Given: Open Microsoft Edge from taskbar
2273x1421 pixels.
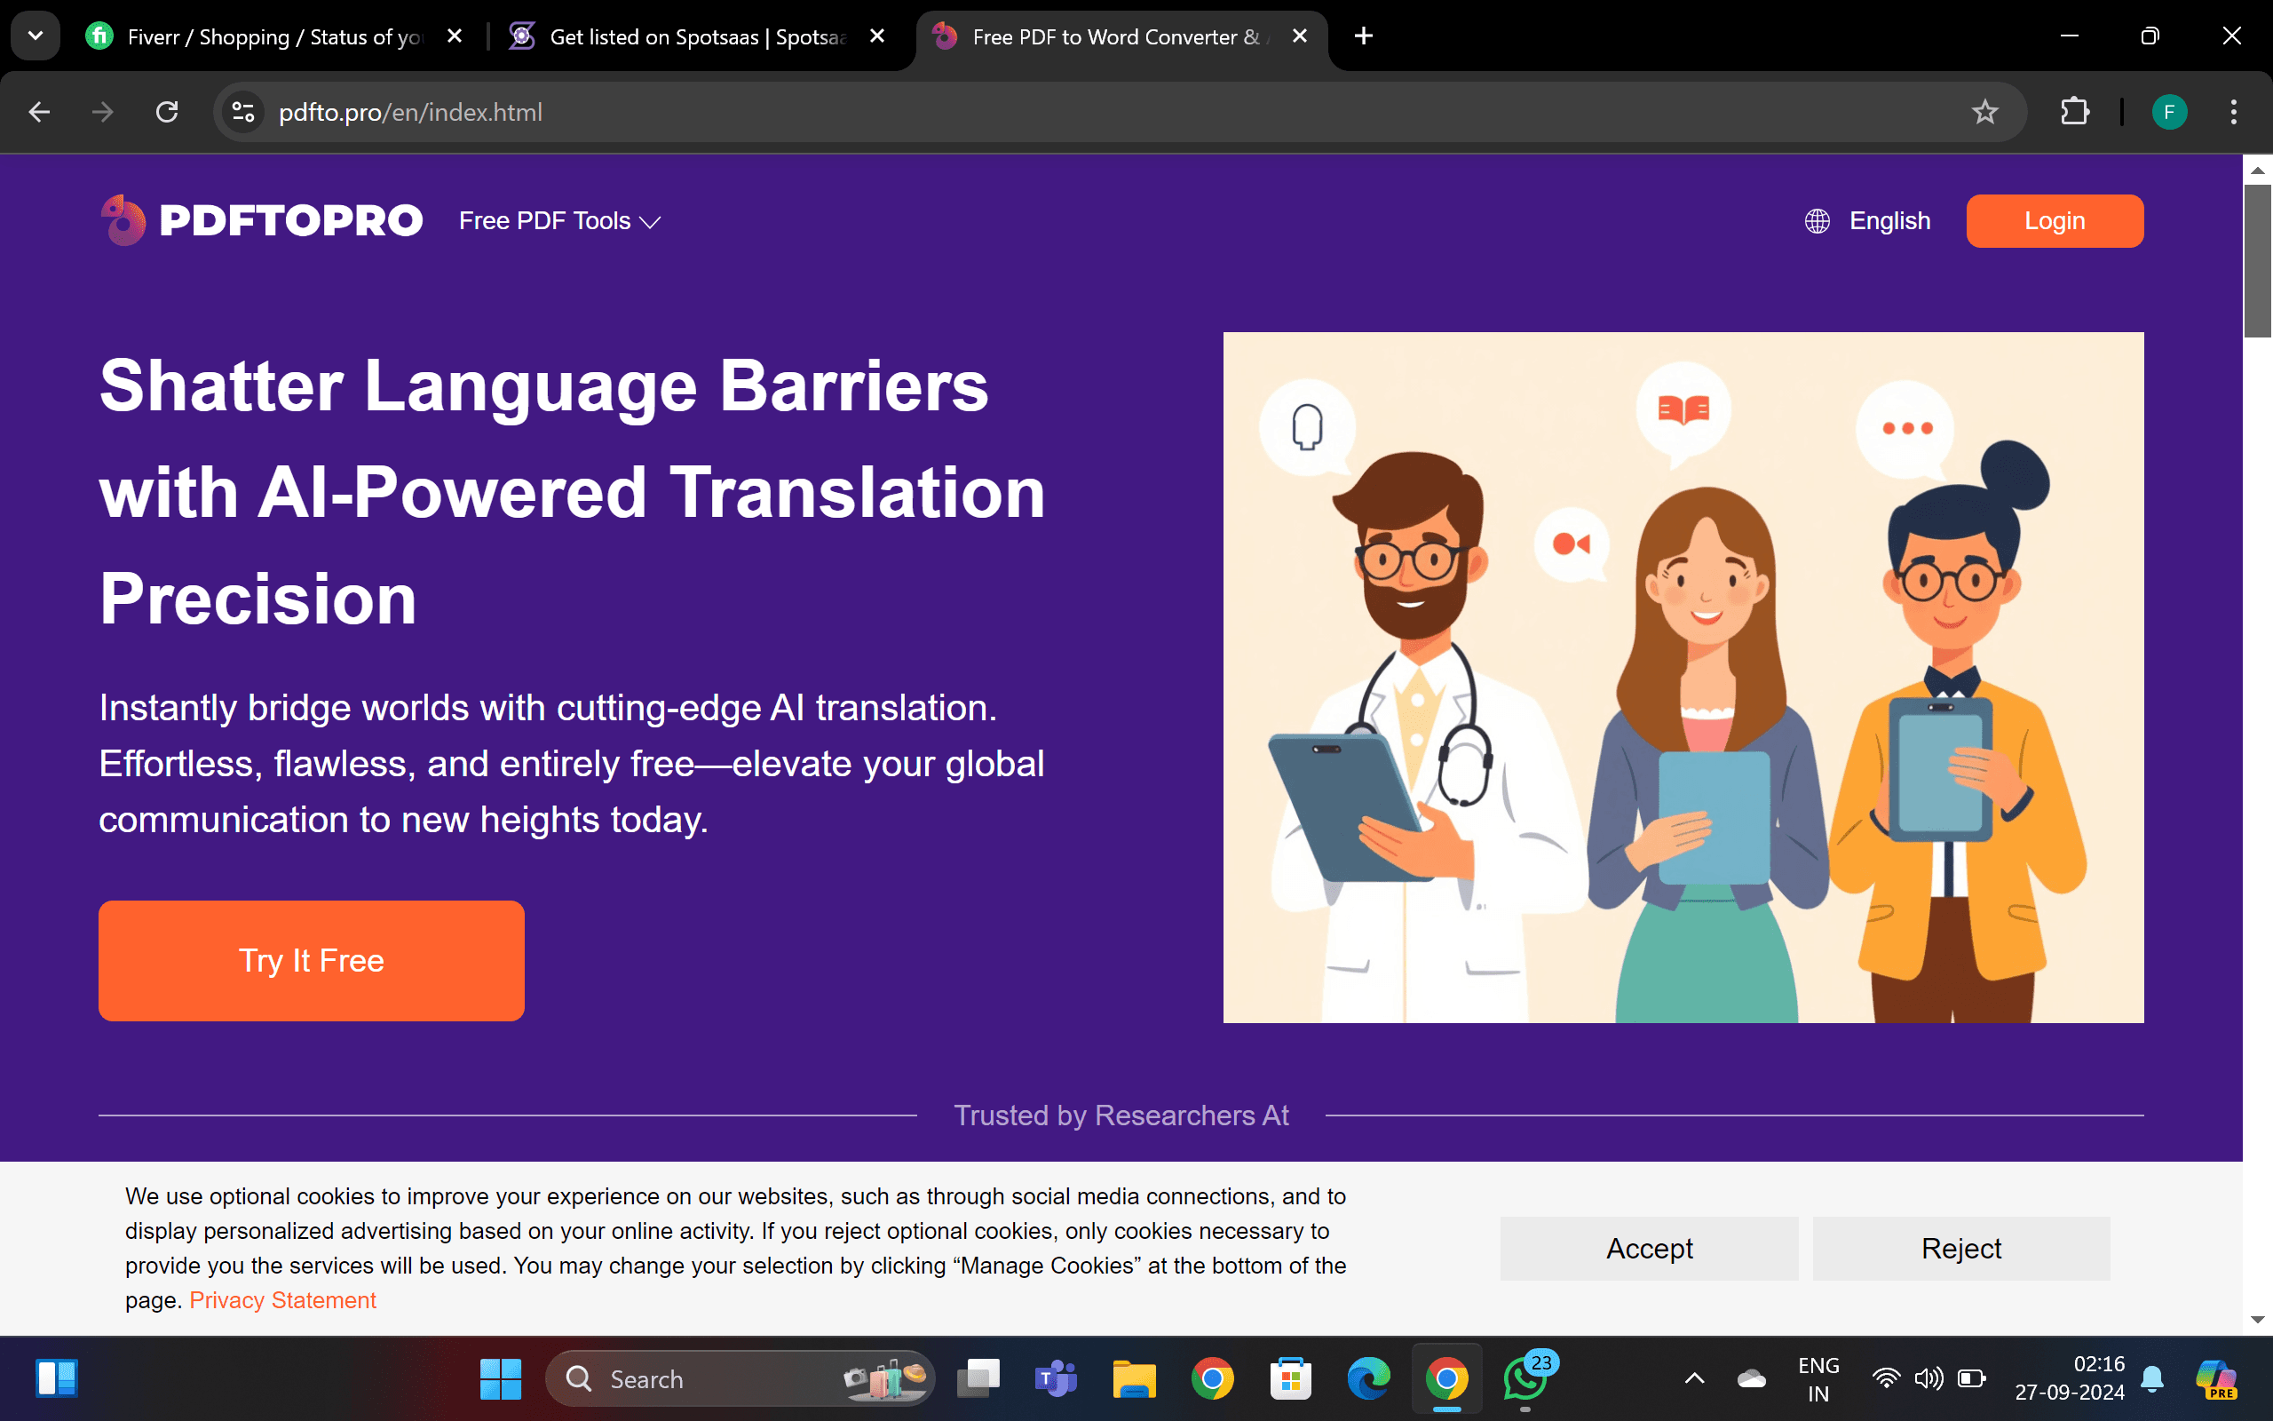Looking at the screenshot, I should click(x=1368, y=1378).
